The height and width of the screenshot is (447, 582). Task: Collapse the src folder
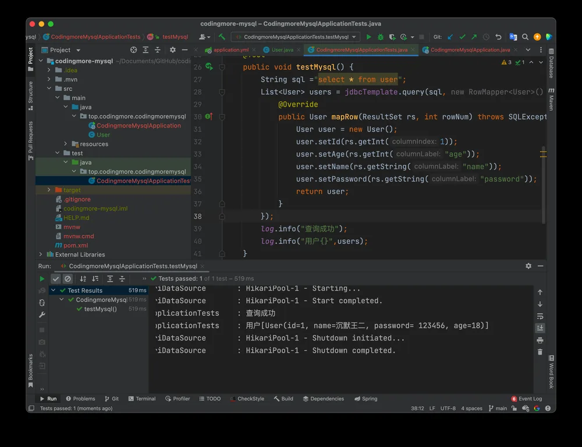coord(49,88)
